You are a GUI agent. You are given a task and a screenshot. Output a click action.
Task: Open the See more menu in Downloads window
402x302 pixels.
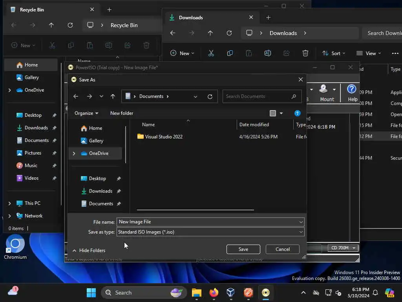395,53
